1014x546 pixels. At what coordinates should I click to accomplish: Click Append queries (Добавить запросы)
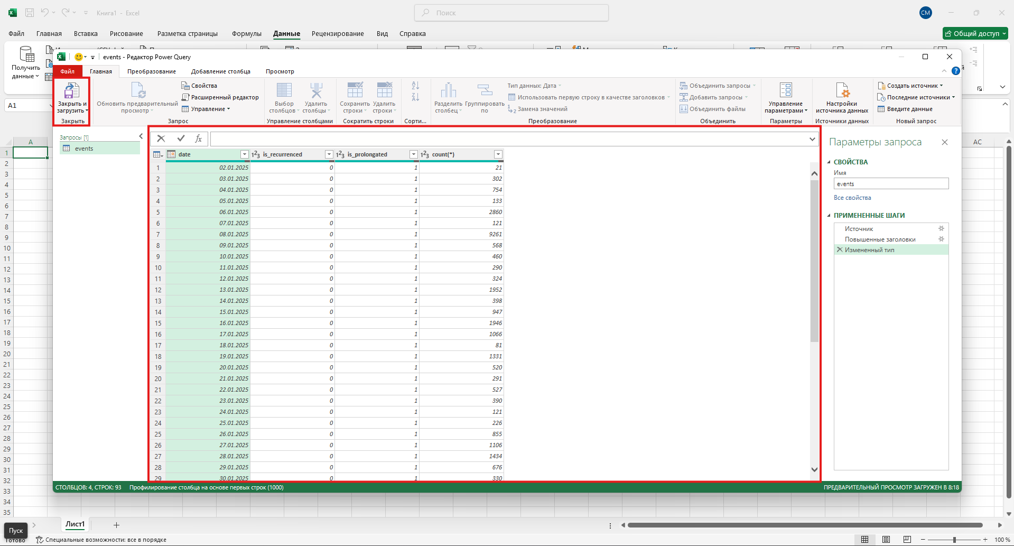pyautogui.click(x=714, y=97)
